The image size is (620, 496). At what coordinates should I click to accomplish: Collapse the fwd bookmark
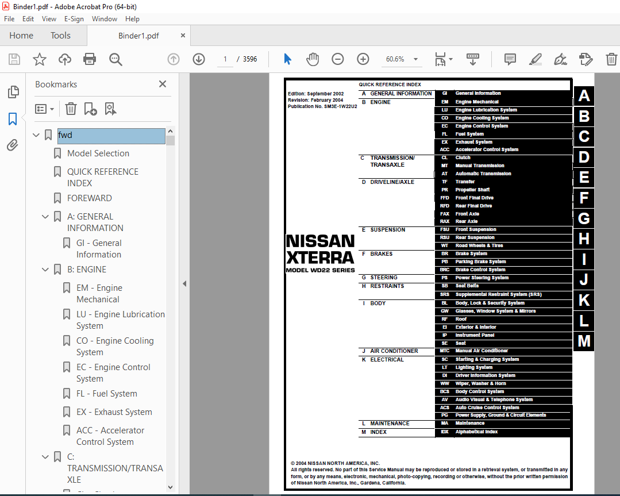point(36,135)
